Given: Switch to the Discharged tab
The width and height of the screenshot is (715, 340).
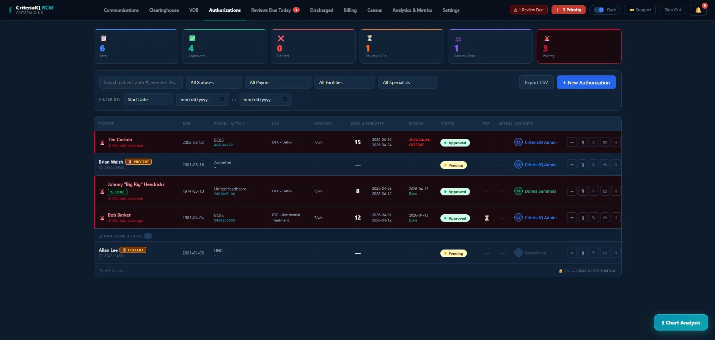Looking at the screenshot, I should tap(322, 10).
